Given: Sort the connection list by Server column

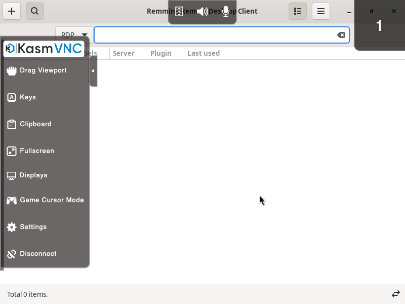Looking at the screenshot, I should coord(128,53).
